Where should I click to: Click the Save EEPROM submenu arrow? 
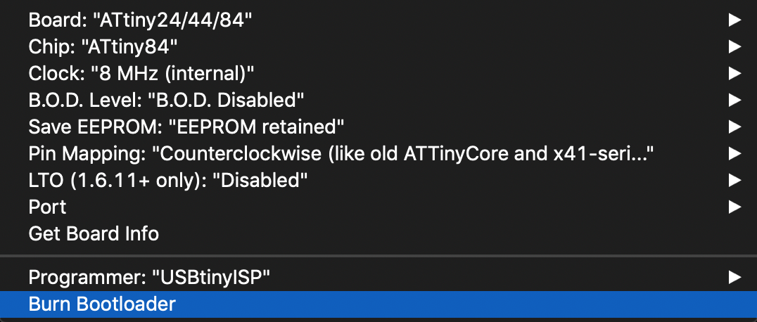tap(734, 127)
